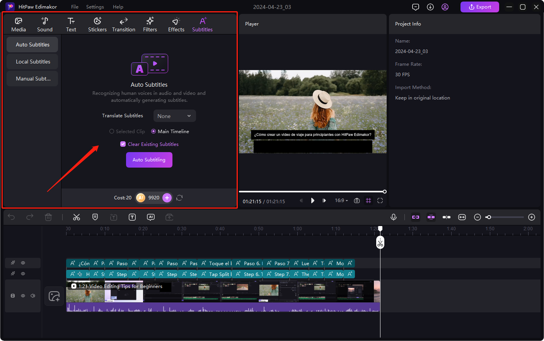
Task: Enter fullscreen player mode
Action: (x=380, y=200)
